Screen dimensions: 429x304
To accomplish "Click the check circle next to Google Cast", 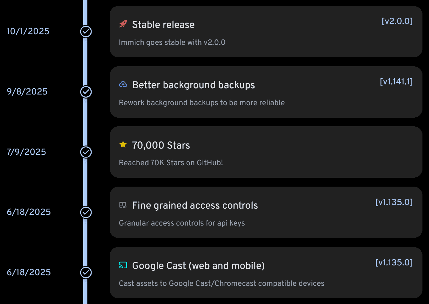I will tap(86, 273).
